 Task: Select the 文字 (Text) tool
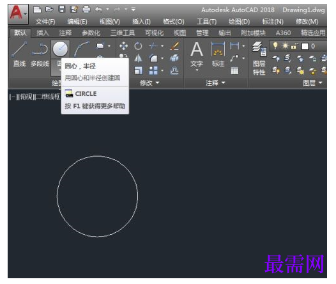click(x=197, y=54)
